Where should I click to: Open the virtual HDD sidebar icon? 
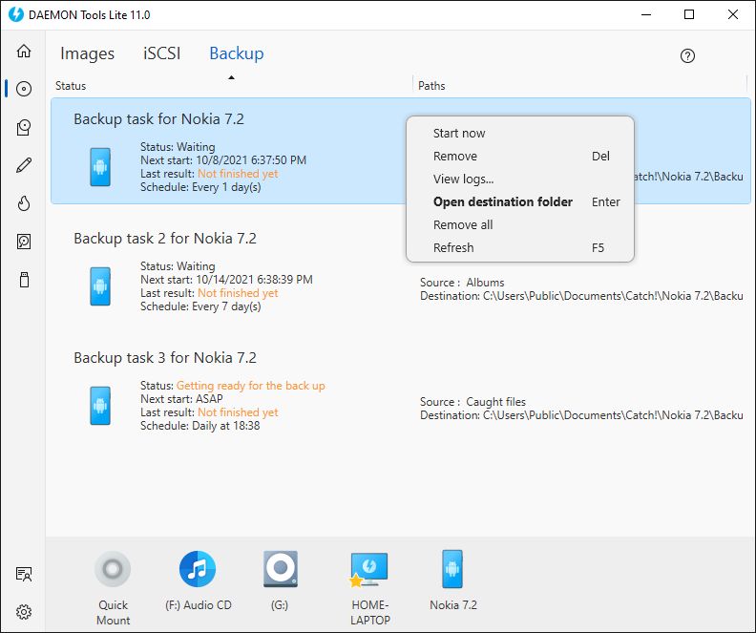24,242
